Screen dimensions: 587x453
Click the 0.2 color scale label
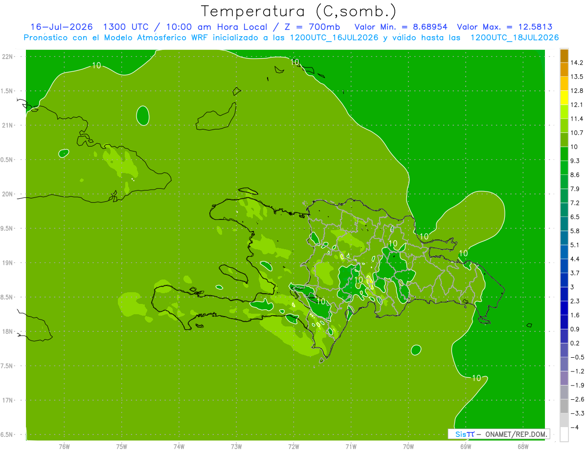click(x=575, y=343)
